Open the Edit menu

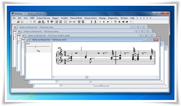[x=19, y=18]
